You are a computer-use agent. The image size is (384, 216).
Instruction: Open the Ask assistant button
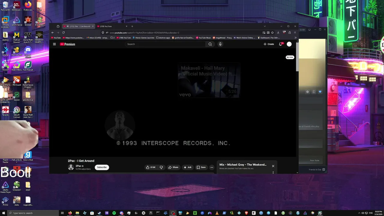tap(187, 167)
